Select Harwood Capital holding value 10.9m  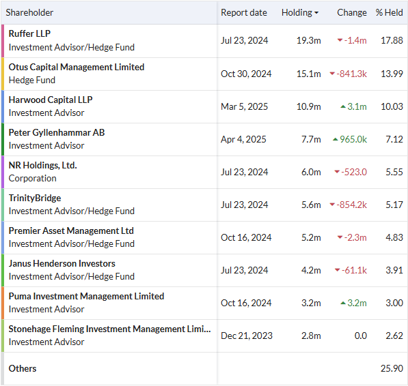(309, 106)
